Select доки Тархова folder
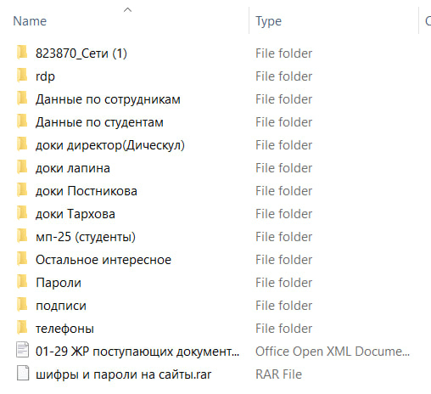The image size is (431, 394). pos(76,214)
